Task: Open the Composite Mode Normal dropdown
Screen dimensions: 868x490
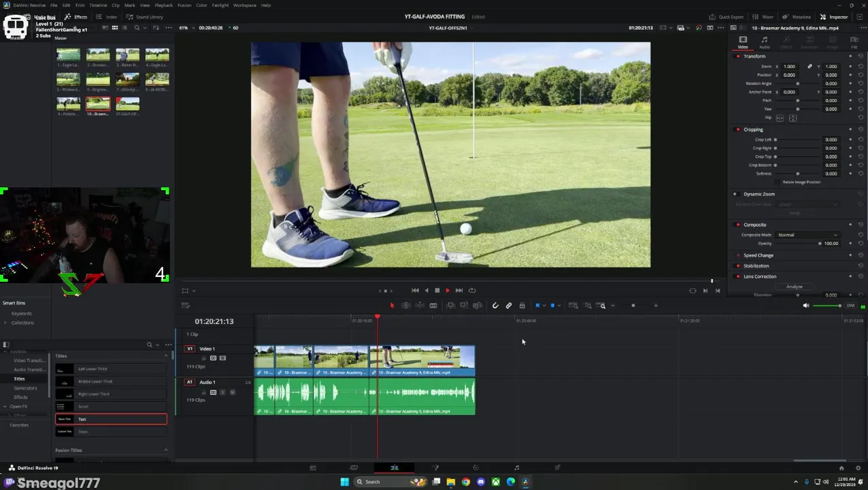Action: [809, 235]
